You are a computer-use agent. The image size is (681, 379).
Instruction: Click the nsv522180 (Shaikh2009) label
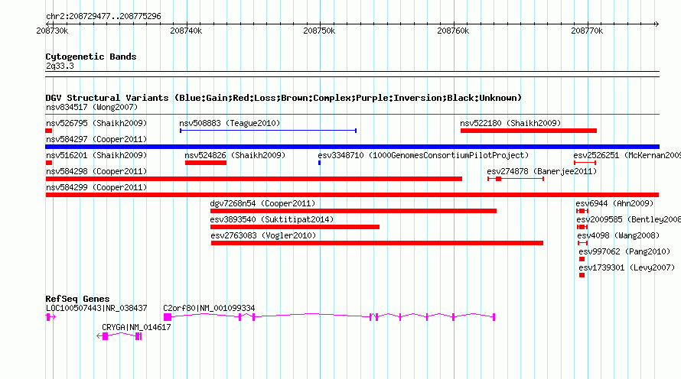[510, 123]
